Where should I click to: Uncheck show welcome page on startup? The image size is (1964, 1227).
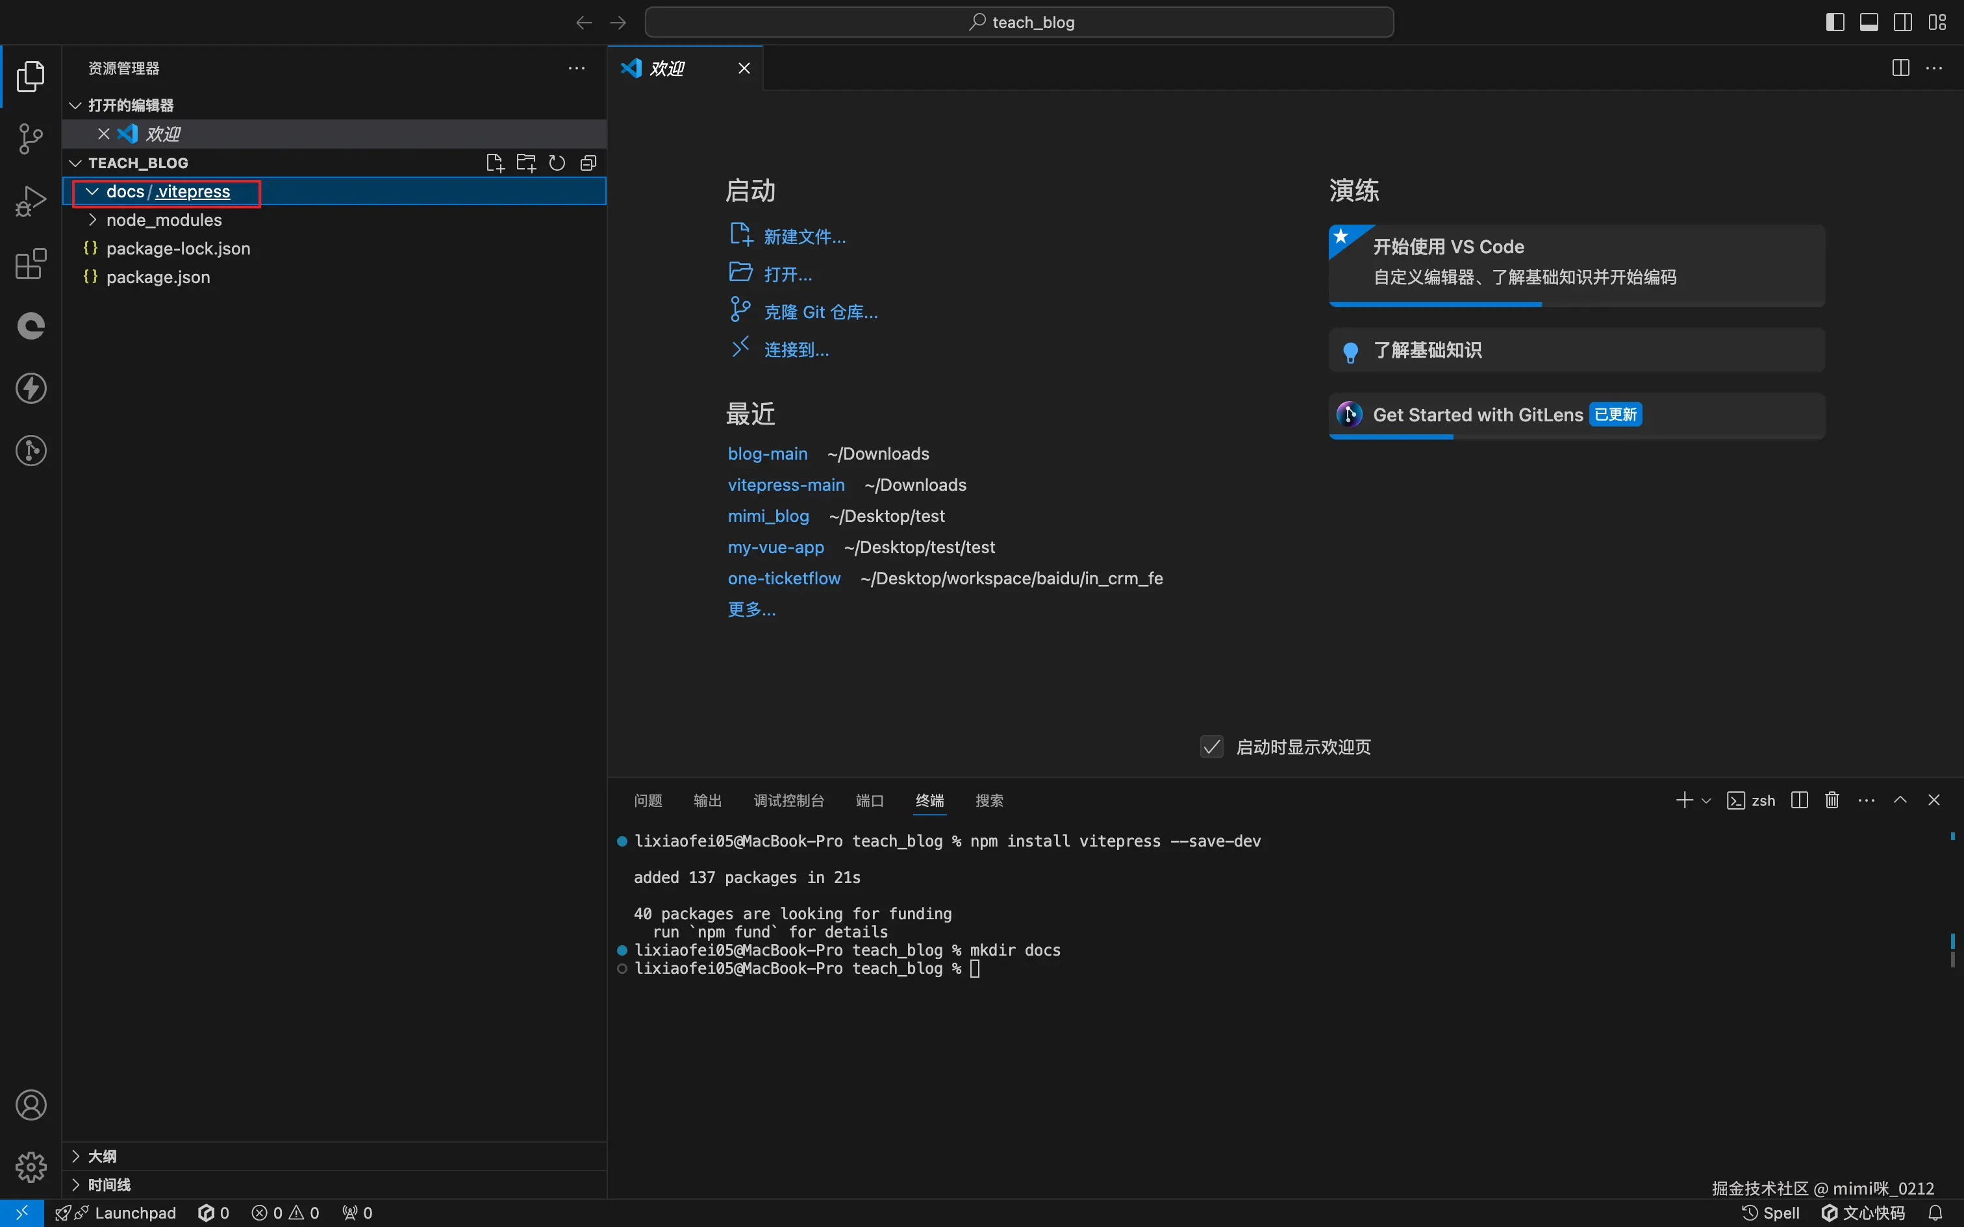(x=1212, y=747)
